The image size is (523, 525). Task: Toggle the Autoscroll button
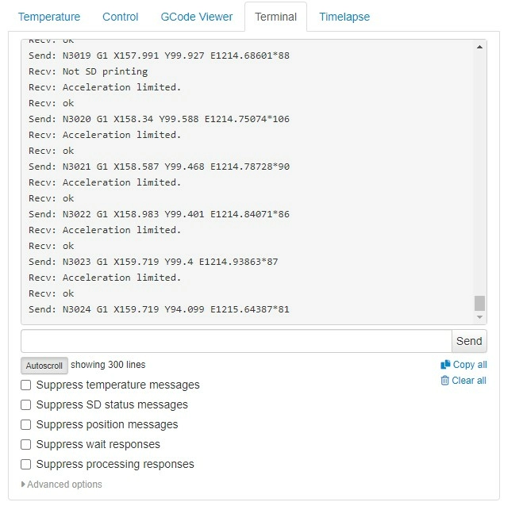pos(44,366)
